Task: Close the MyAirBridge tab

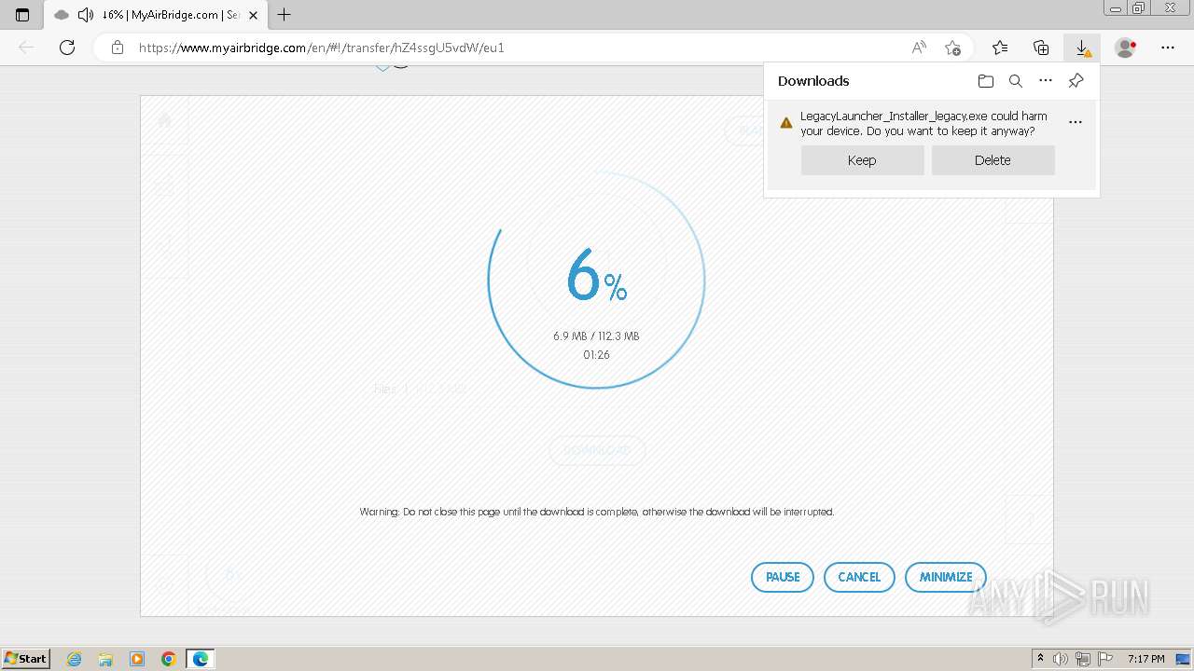Action: (x=253, y=15)
